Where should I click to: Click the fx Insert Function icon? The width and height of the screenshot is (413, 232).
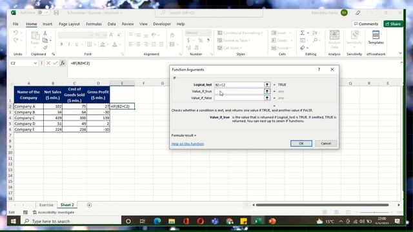(63, 63)
